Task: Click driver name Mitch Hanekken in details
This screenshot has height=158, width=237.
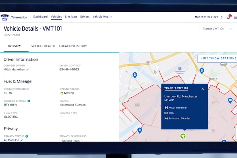Action: [14, 69]
